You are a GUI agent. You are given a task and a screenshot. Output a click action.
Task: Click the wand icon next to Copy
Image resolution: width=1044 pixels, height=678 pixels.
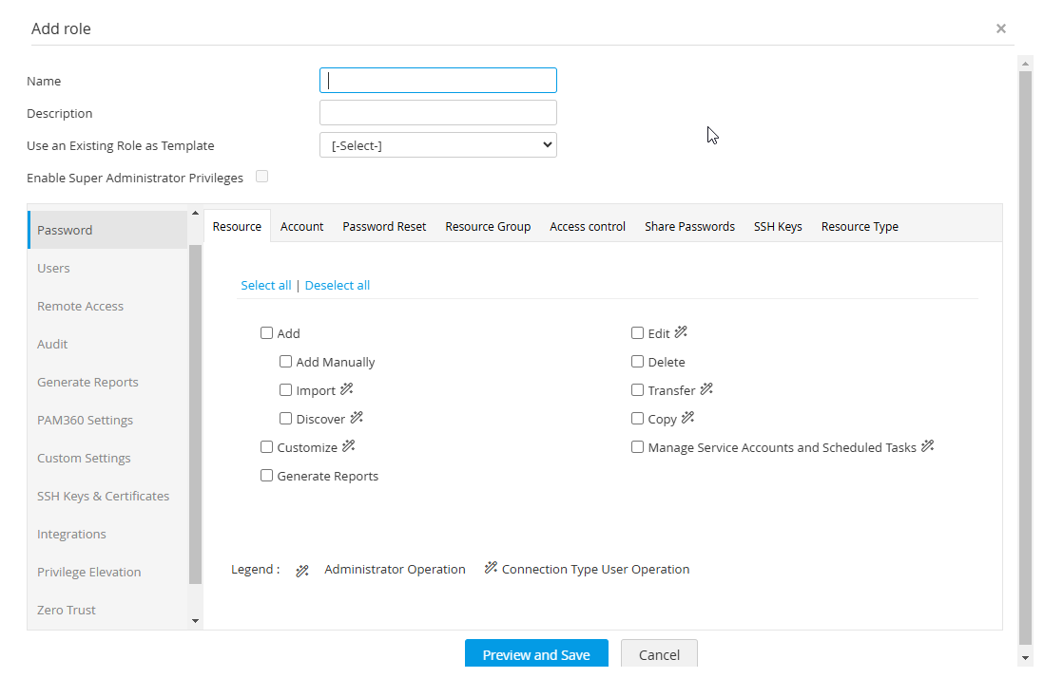[688, 418]
